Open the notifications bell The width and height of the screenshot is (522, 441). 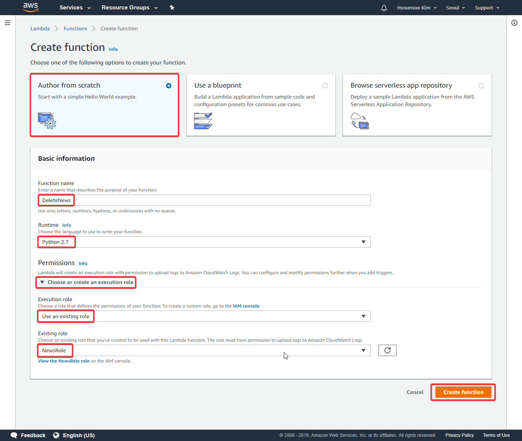pos(384,8)
